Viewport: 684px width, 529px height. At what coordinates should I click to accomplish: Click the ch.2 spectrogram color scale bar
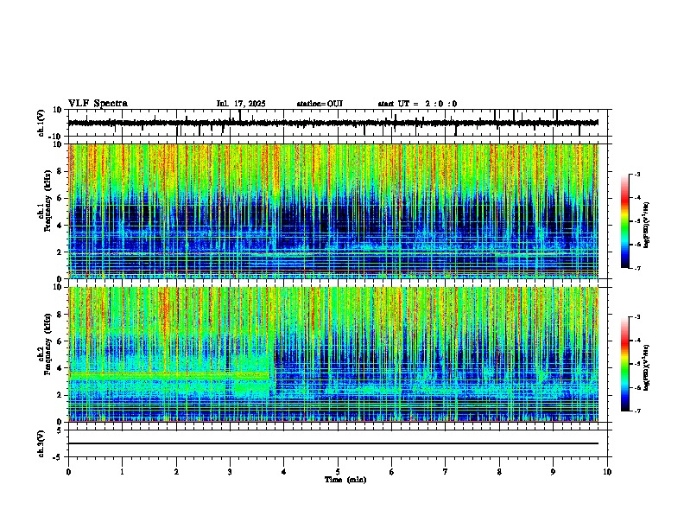(x=625, y=364)
